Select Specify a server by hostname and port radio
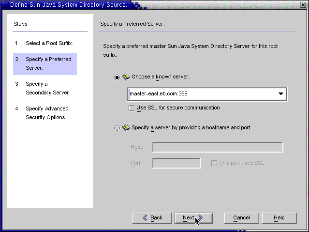 pyautogui.click(x=117, y=128)
